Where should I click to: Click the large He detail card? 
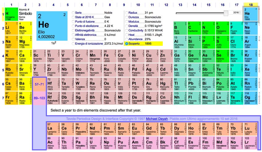[52, 26]
